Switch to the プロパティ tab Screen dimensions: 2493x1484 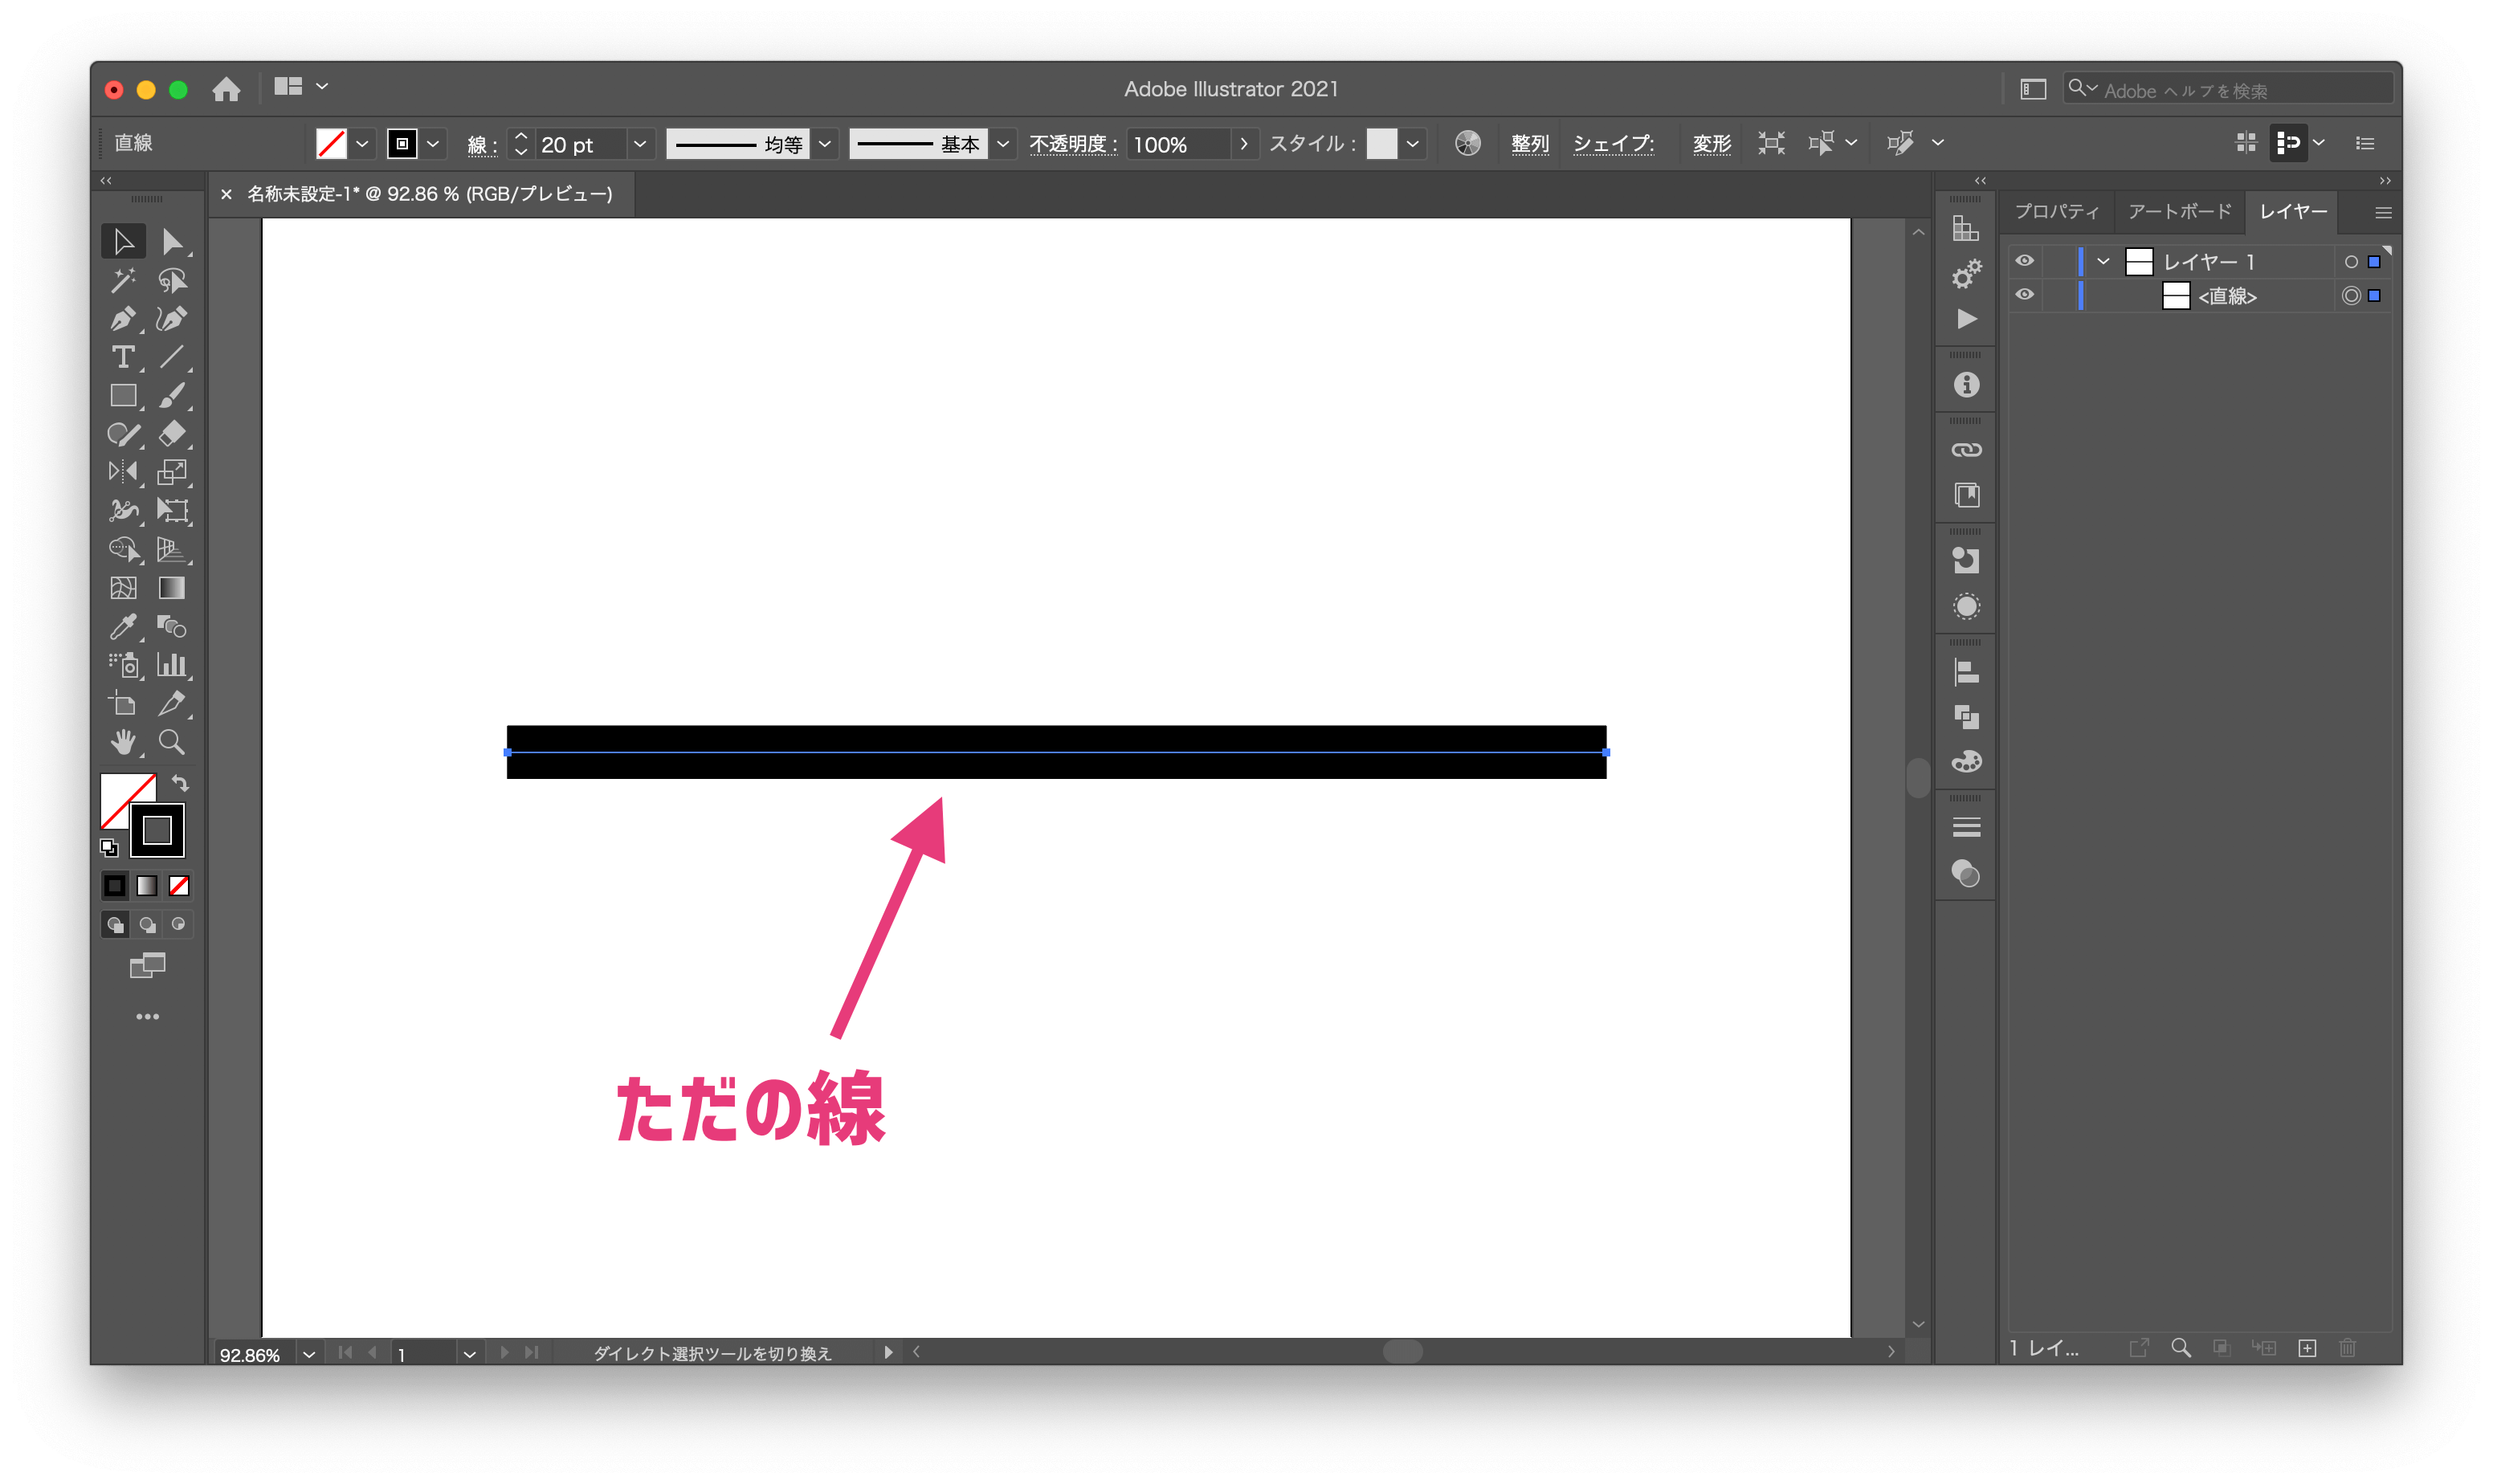coord(2056,212)
